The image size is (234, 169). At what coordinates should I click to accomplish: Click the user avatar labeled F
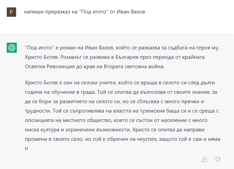11,12
